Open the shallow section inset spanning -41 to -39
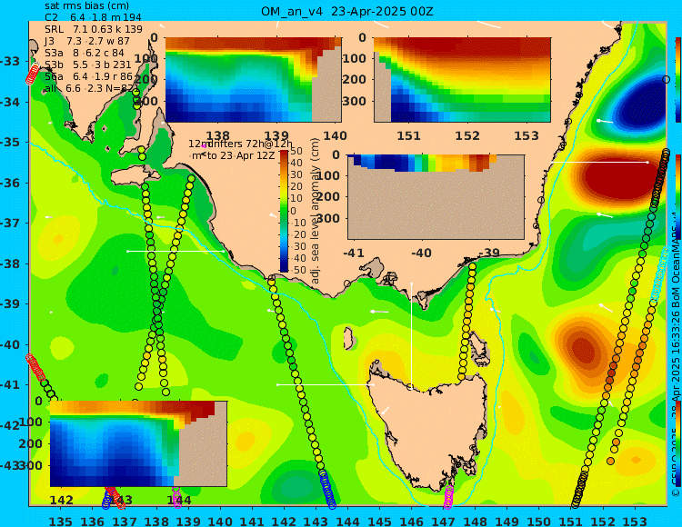 tap(436, 197)
